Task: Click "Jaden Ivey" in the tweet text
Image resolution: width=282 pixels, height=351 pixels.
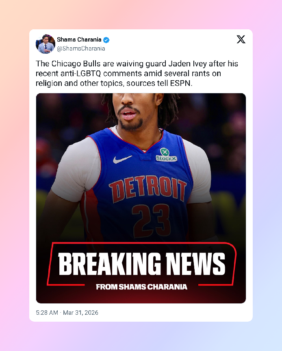Action: coord(187,64)
